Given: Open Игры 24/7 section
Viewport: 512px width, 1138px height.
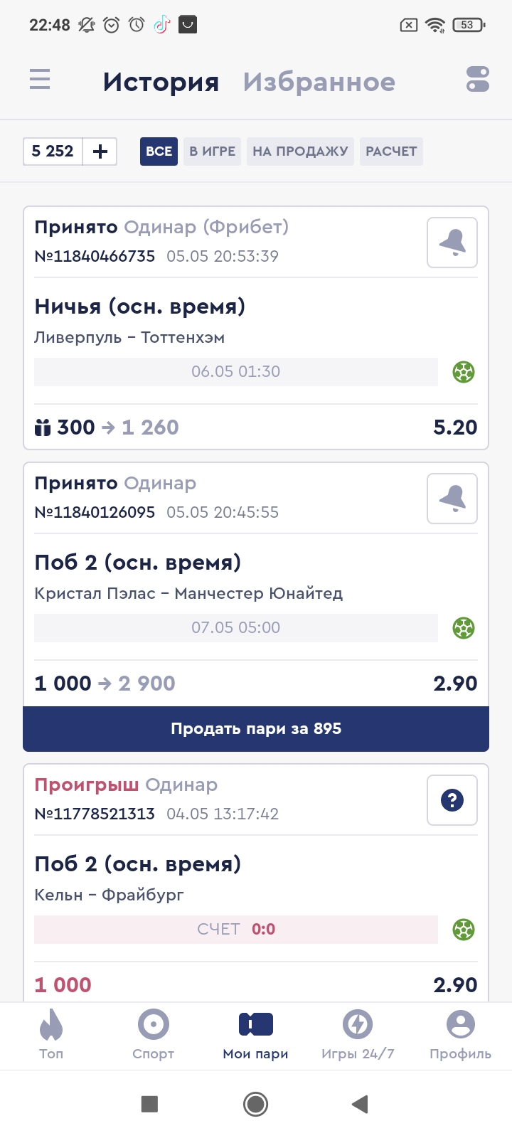Looking at the screenshot, I should click(358, 1035).
